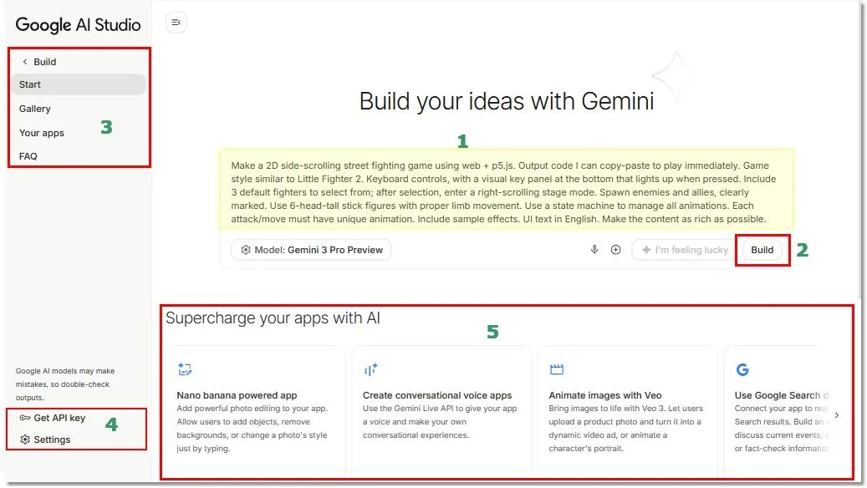Click the Veo clapperboard animation icon
This screenshot has width=867, height=488.
coord(556,369)
